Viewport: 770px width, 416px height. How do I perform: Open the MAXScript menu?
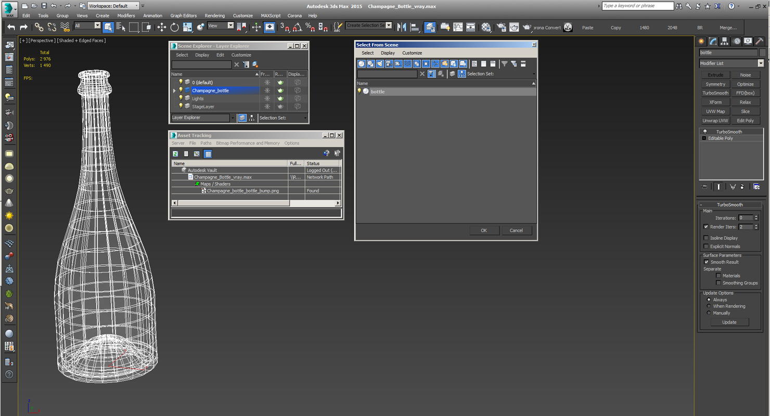271,16
